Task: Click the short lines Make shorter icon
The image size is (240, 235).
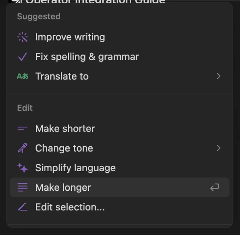Action: pos(23,128)
